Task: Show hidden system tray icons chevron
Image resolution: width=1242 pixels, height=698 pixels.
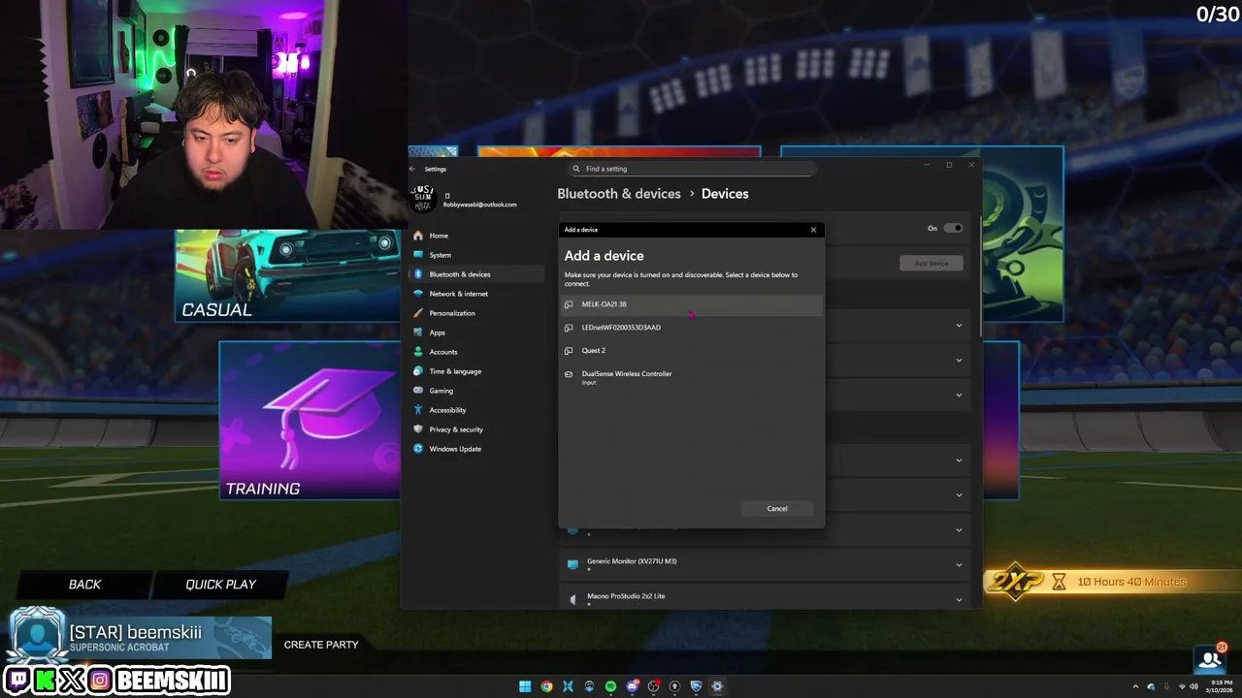Action: (x=1135, y=686)
